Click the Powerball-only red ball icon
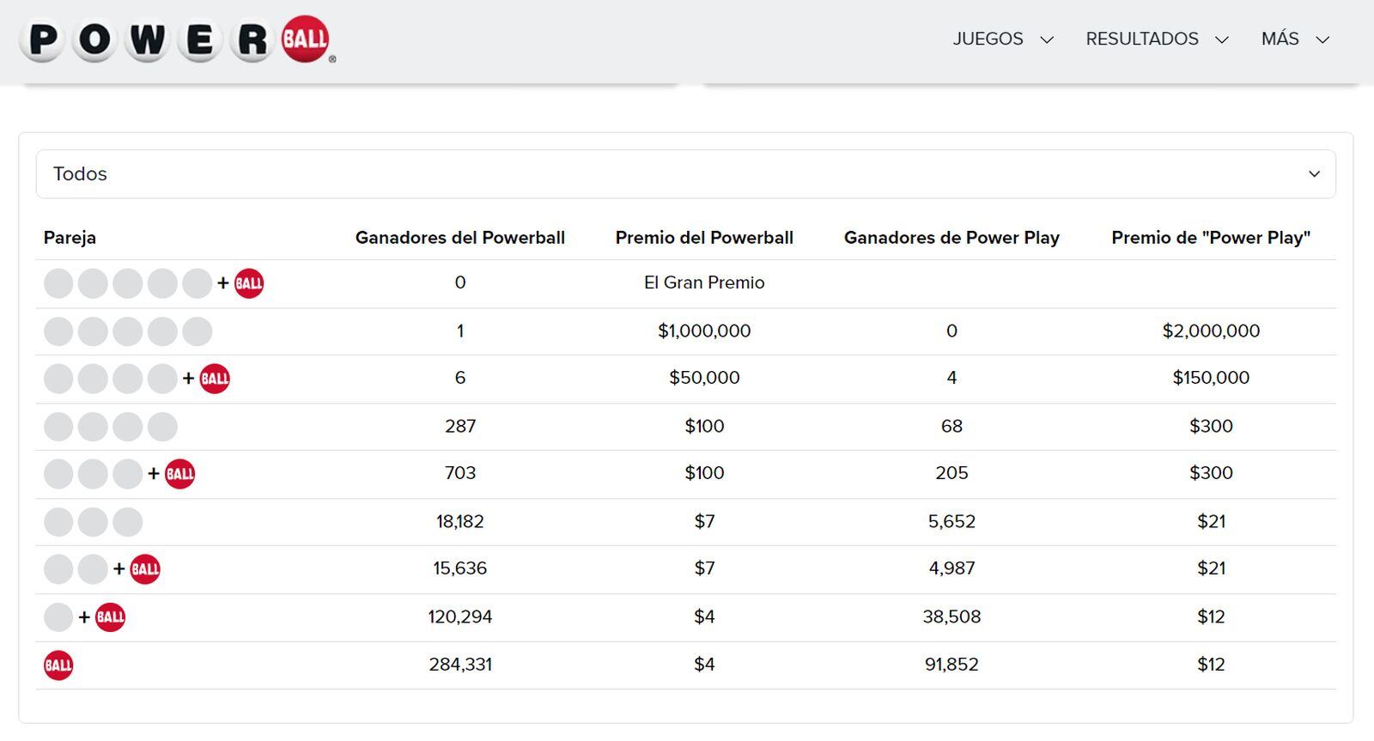The width and height of the screenshot is (1374, 741). tap(58, 664)
